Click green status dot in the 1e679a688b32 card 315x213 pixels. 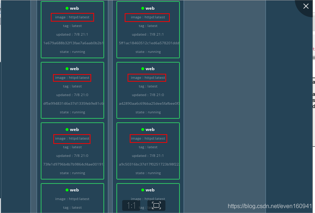pyautogui.click(x=67, y=8)
